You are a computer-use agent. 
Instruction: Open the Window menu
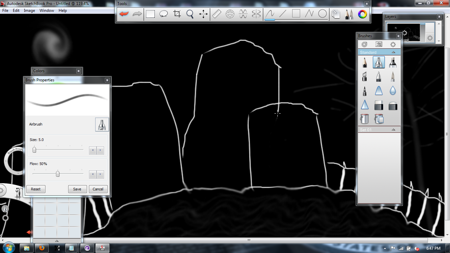pos(47,11)
